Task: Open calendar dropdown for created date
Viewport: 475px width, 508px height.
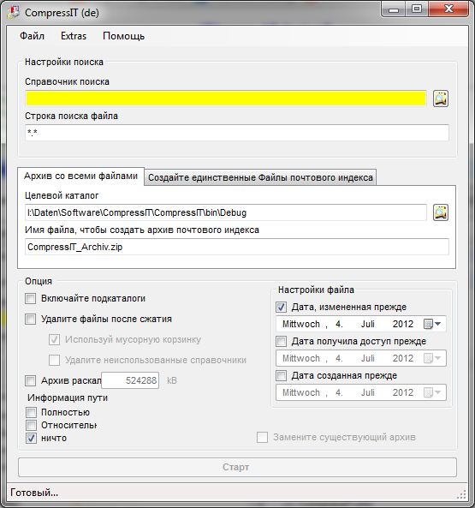Action: pyautogui.click(x=432, y=392)
